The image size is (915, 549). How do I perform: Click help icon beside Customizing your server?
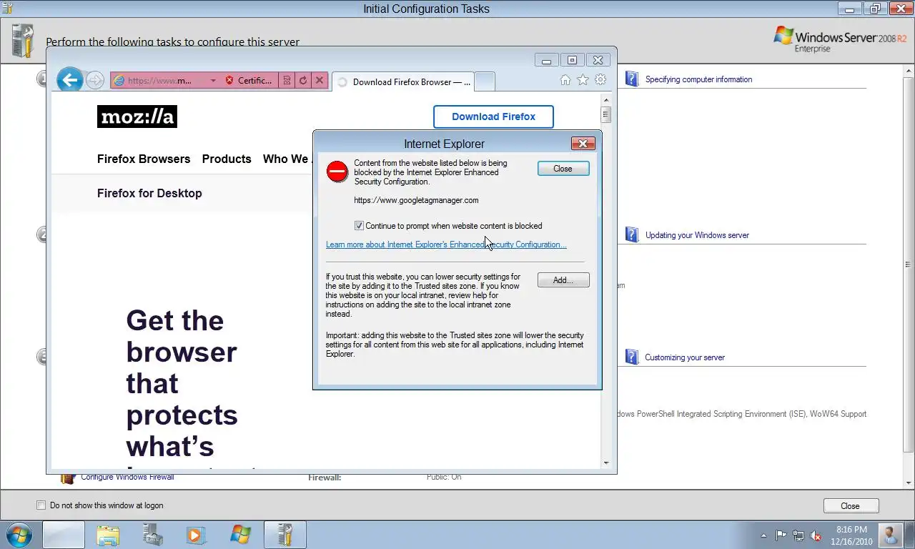pyautogui.click(x=631, y=357)
